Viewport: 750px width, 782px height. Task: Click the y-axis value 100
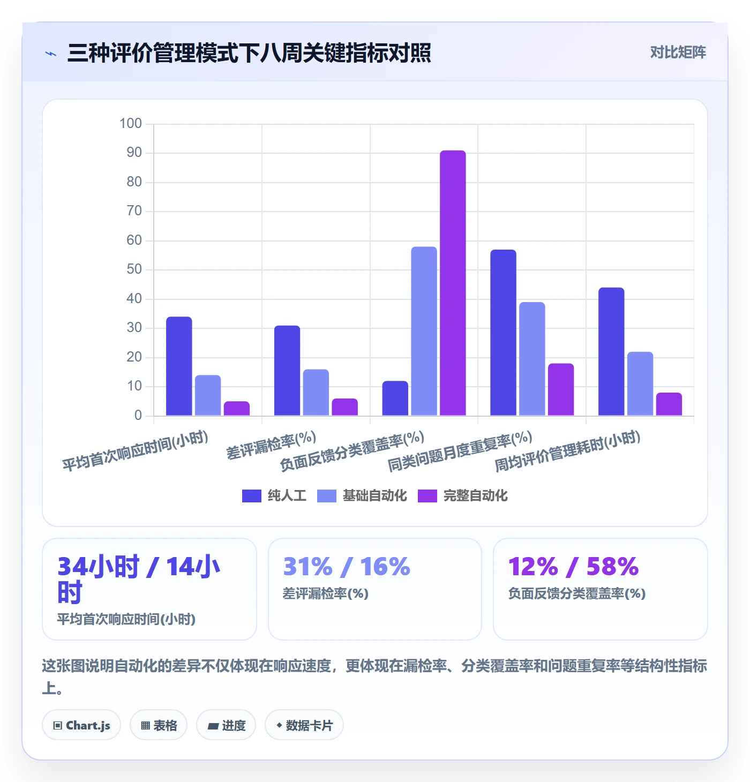click(131, 124)
